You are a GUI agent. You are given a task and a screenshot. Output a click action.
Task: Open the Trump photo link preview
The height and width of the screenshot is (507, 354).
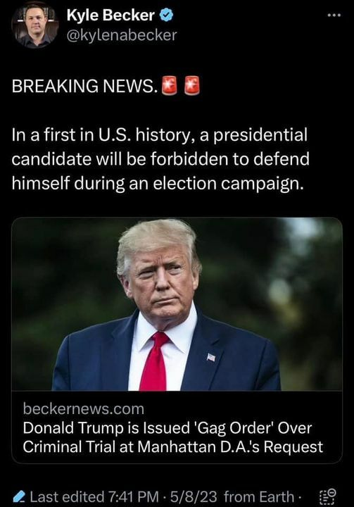177,304
